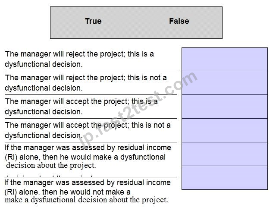Select statement 'reject the project; this is a dysfunctional'
This screenshot has width=276, height=217.
coord(79,59)
